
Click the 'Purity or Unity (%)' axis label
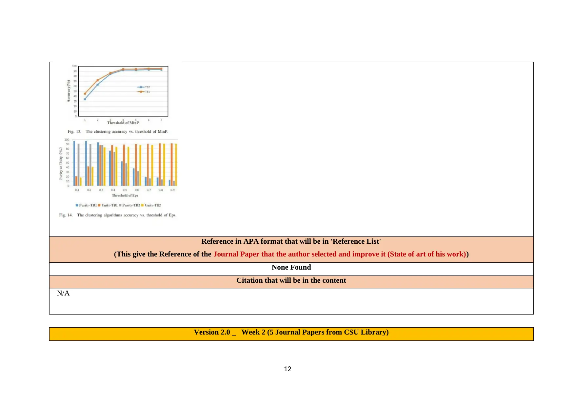tap(61, 163)
